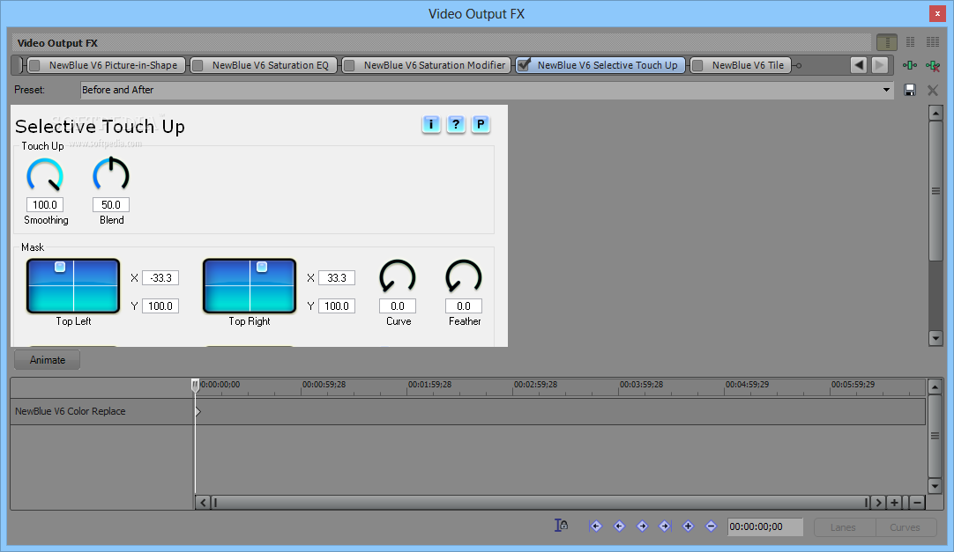Image resolution: width=954 pixels, height=552 pixels.
Task: Click the timecode field 00:00:00;00
Action: pos(765,526)
